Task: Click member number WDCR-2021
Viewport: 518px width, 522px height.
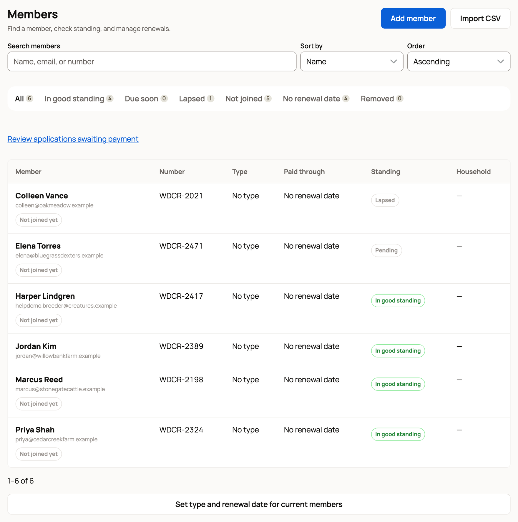Action: [181, 196]
